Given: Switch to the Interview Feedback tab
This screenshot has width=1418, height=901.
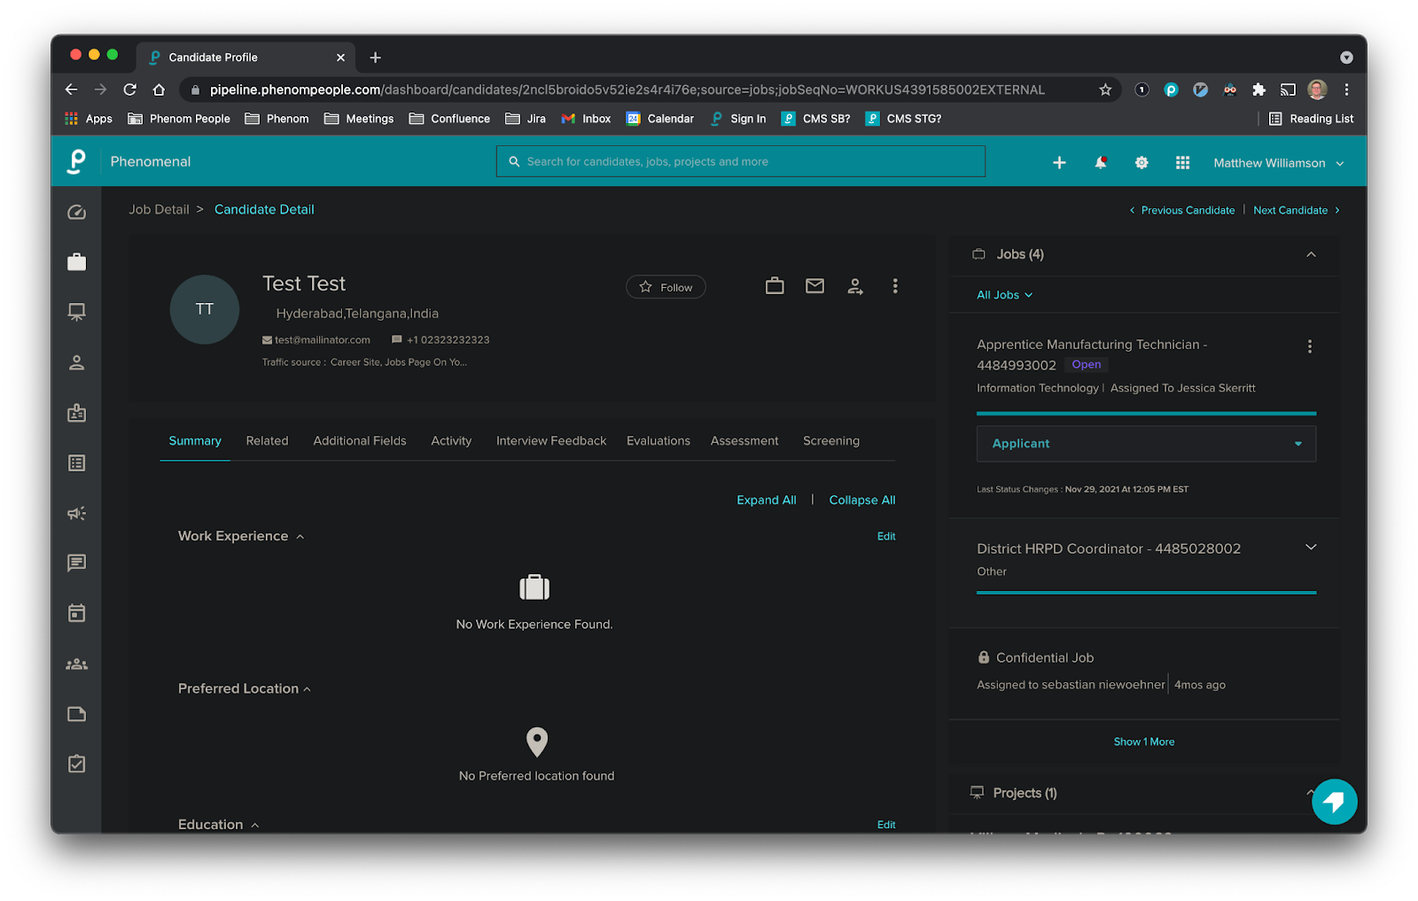Looking at the screenshot, I should click(551, 440).
